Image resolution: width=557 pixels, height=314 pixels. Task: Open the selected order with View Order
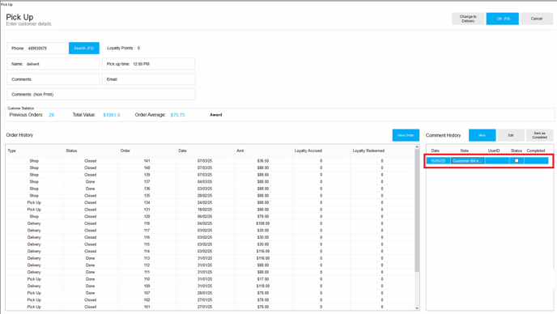[x=406, y=135]
